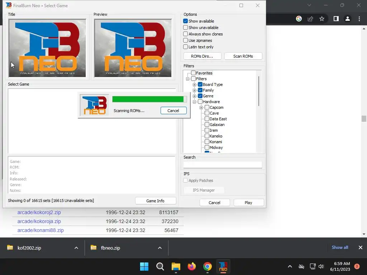Image resolution: width=367 pixels, height=275 pixels.
Task: Bookmark this page with star icon
Action: [x=322, y=19]
